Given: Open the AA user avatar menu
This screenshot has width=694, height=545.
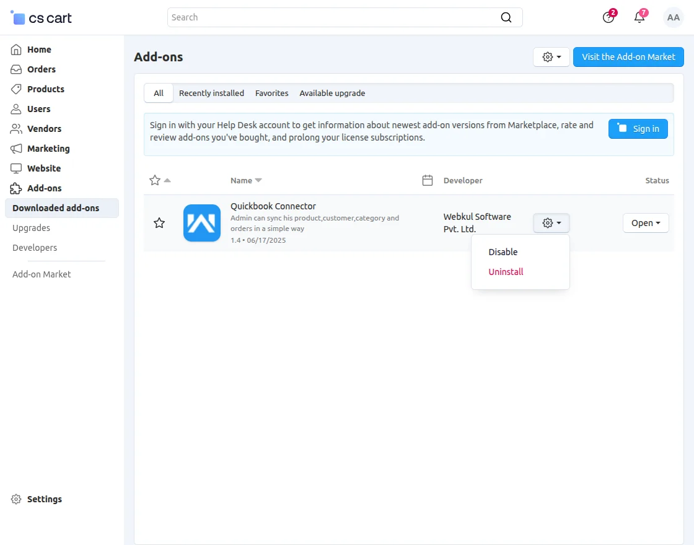Looking at the screenshot, I should pos(673,18).
